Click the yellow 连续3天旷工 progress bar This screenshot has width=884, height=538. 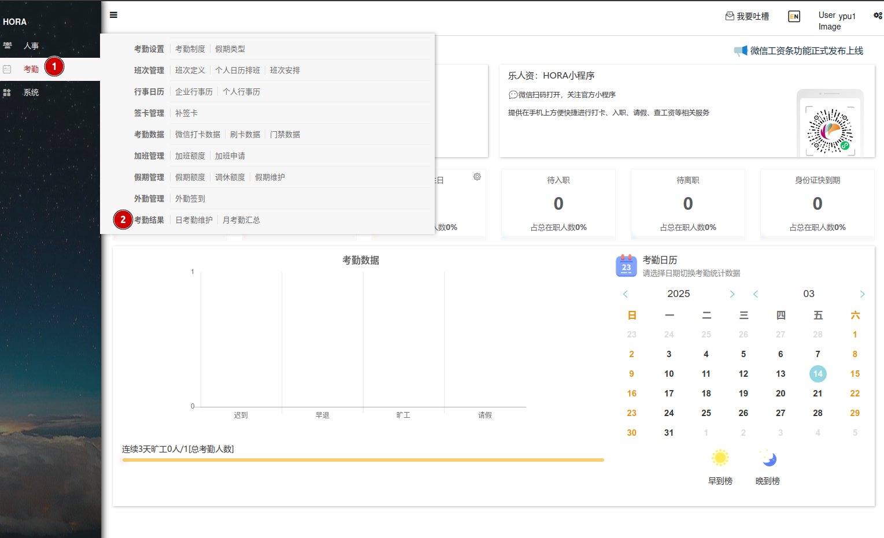(x=363, y=460)
